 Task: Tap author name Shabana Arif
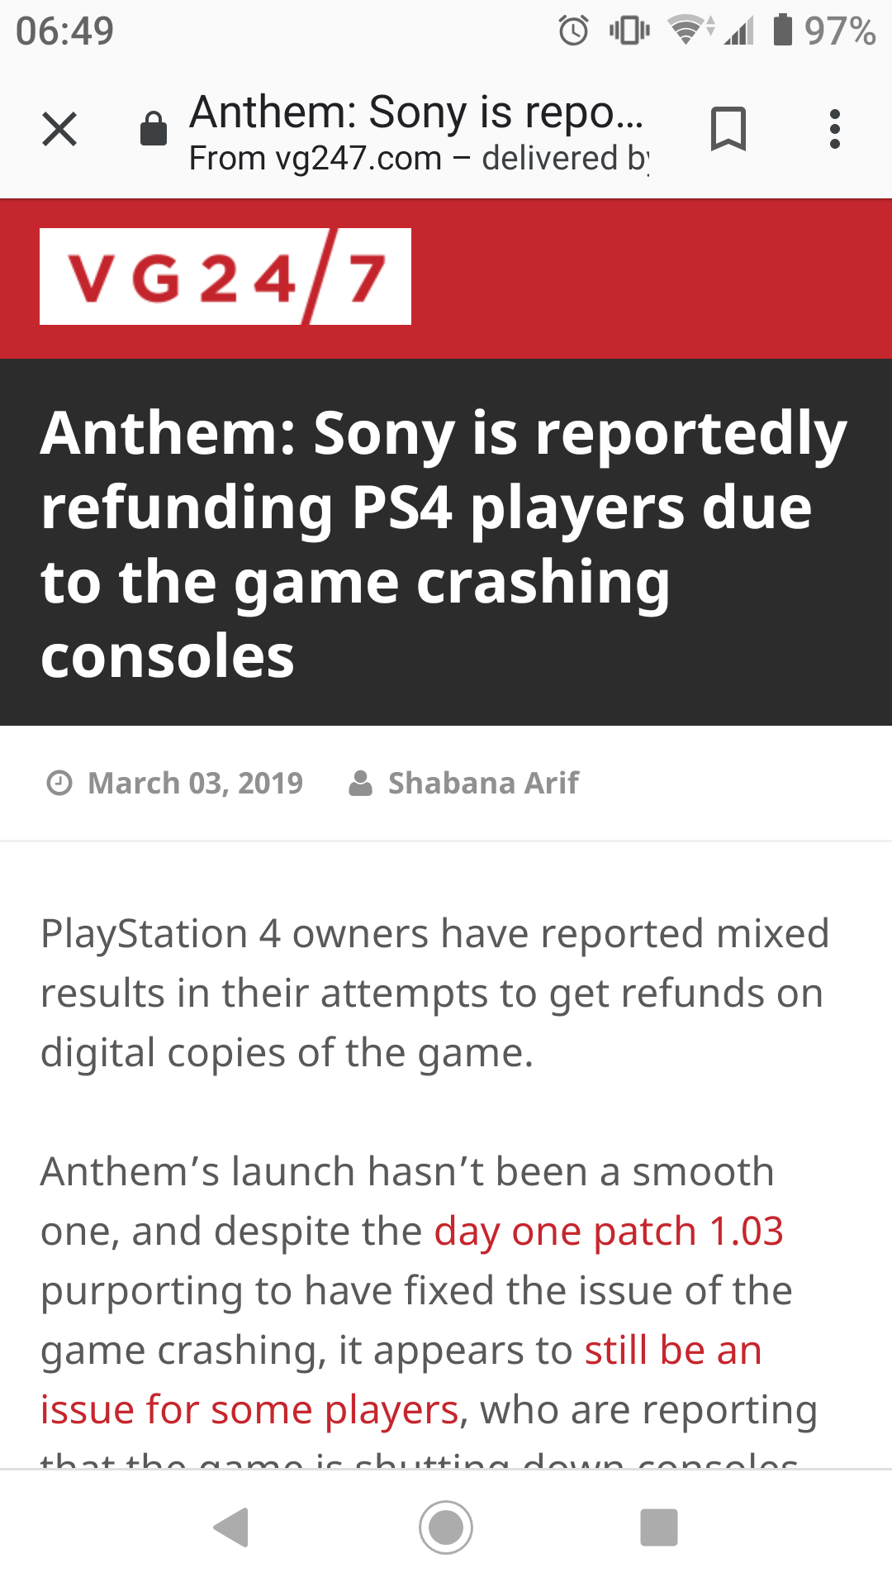483,783
